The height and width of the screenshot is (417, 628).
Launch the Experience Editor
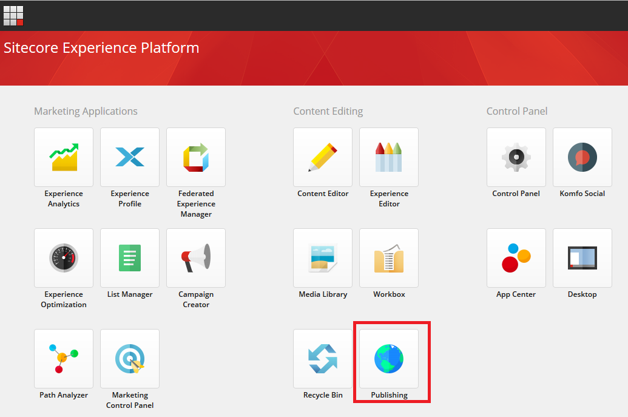389,157
